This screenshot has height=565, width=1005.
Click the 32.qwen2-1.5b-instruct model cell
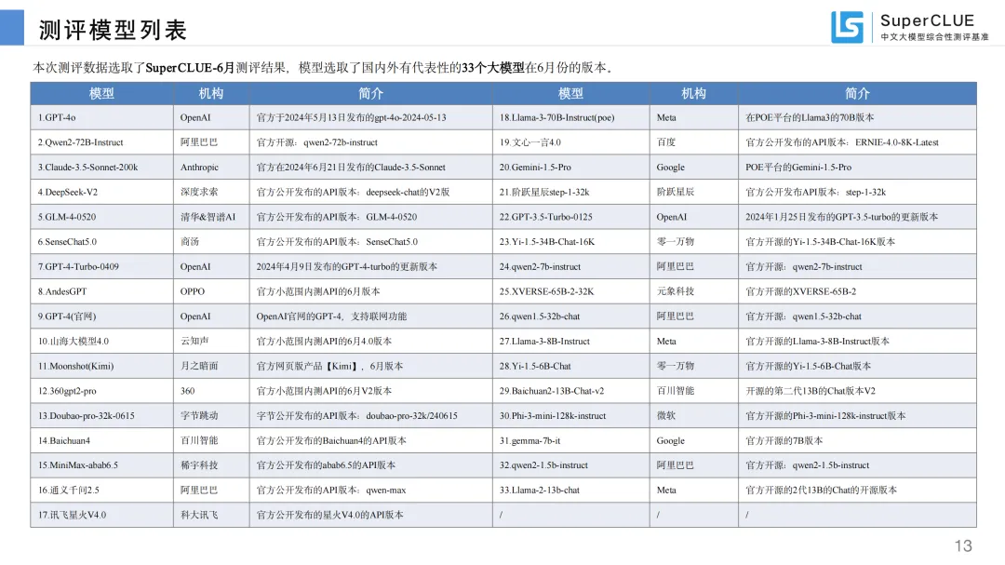(571, 465)
